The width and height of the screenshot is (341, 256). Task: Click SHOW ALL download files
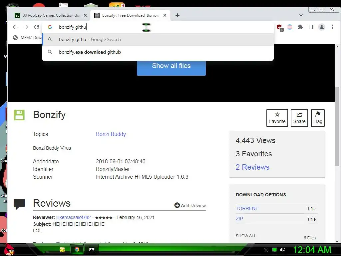point(246,236)
